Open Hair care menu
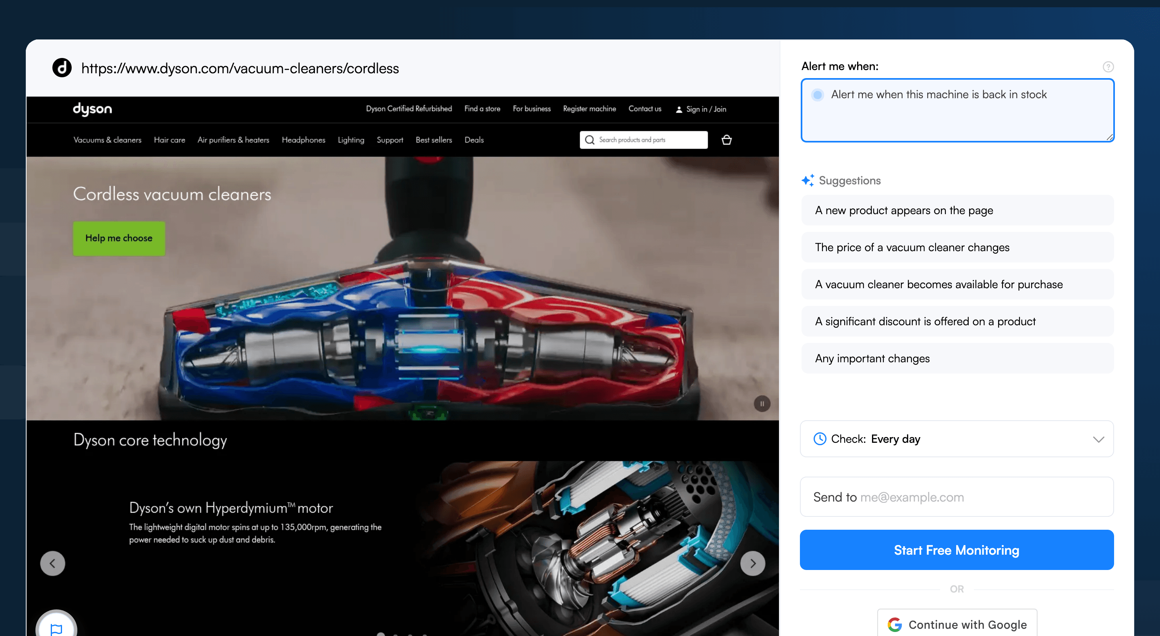 pyautogui.click(x=169, y=140)
